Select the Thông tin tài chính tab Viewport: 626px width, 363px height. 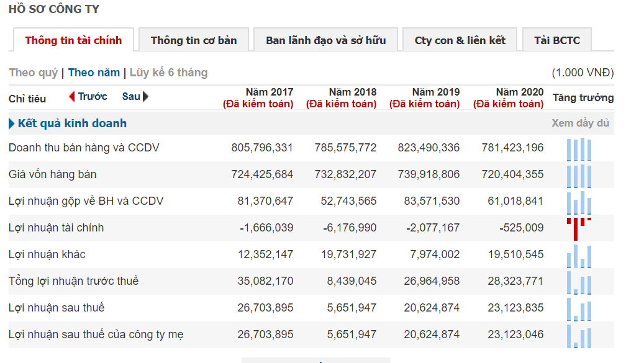[73, 40]
